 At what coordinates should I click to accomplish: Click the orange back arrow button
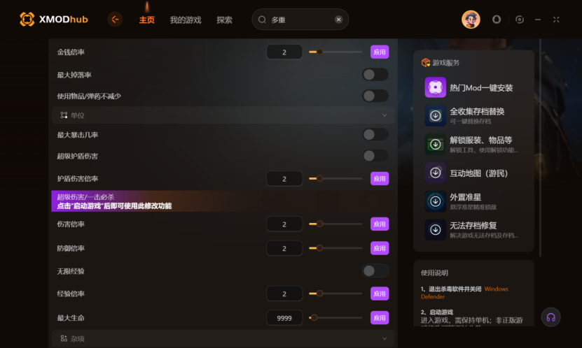(115, 20)
